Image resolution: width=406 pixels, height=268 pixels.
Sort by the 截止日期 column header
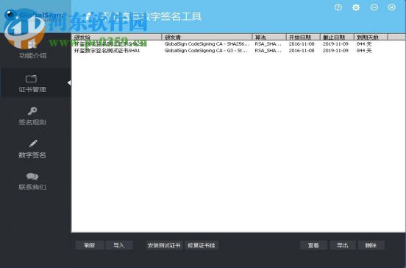click(x=337, y=37)
